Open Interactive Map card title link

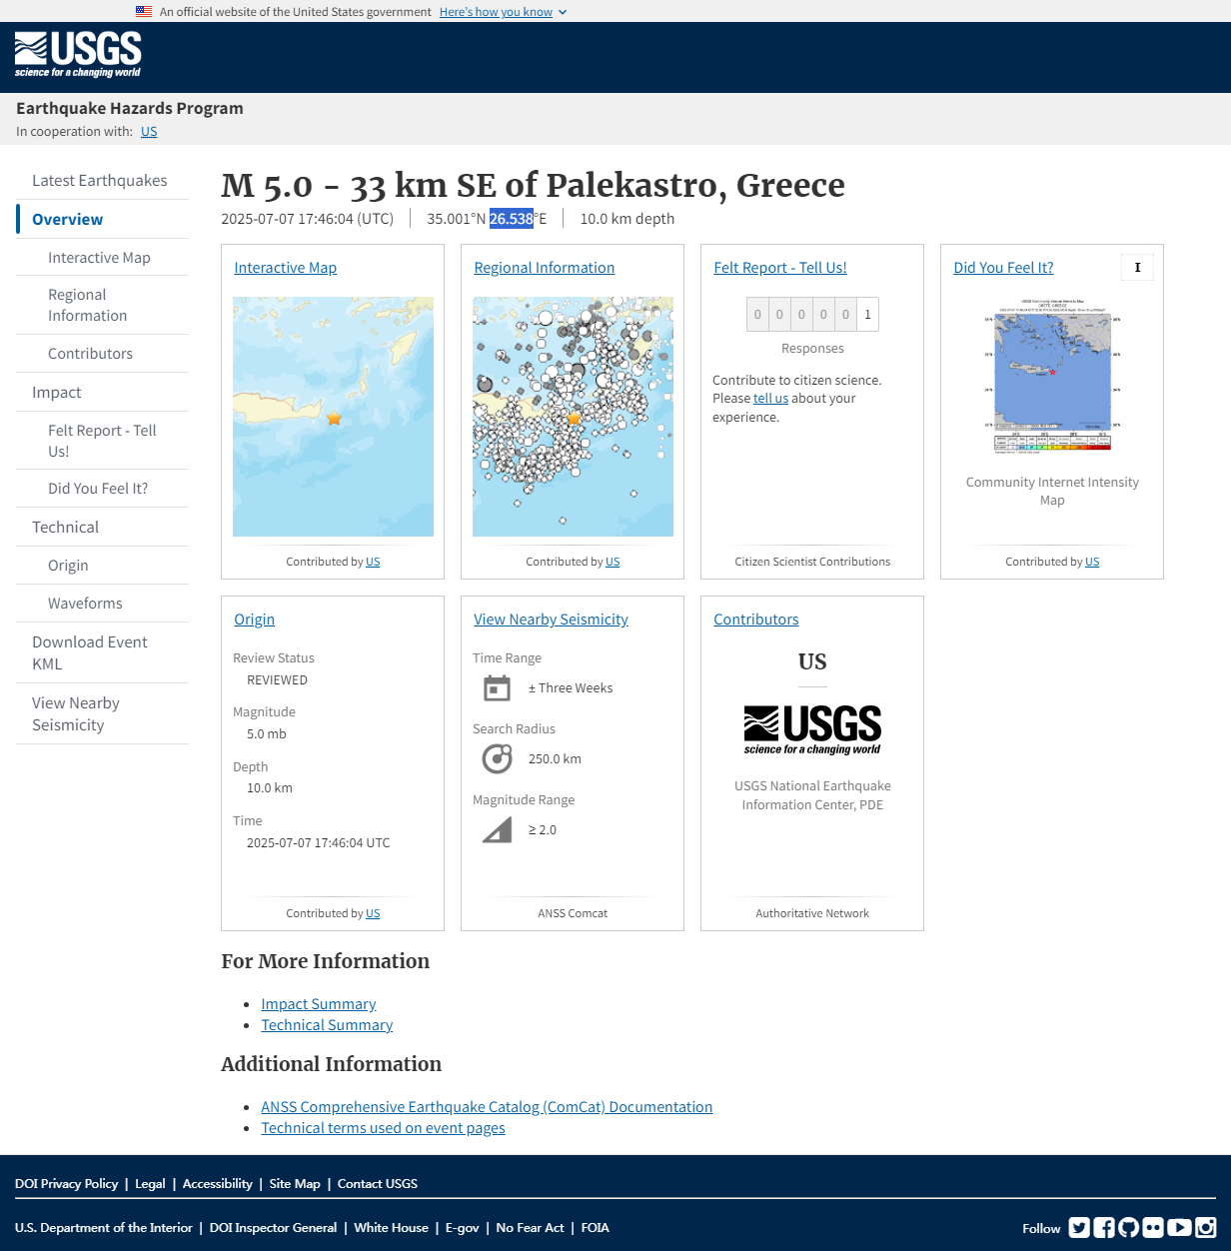click(x=285, y=268)
